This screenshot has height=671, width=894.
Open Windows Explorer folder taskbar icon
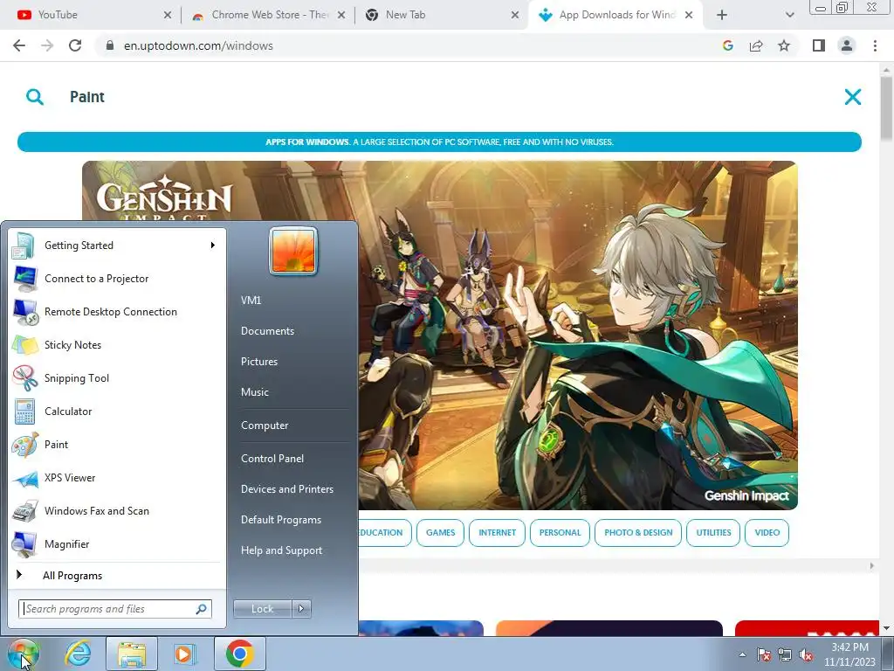[132, 654]
